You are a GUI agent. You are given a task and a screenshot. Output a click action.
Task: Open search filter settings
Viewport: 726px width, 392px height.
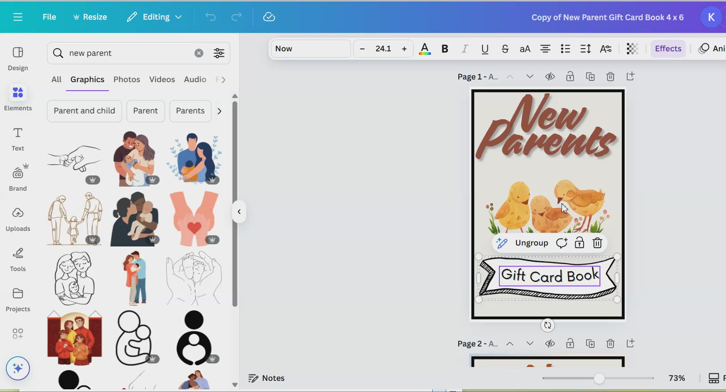coord(219,53)
